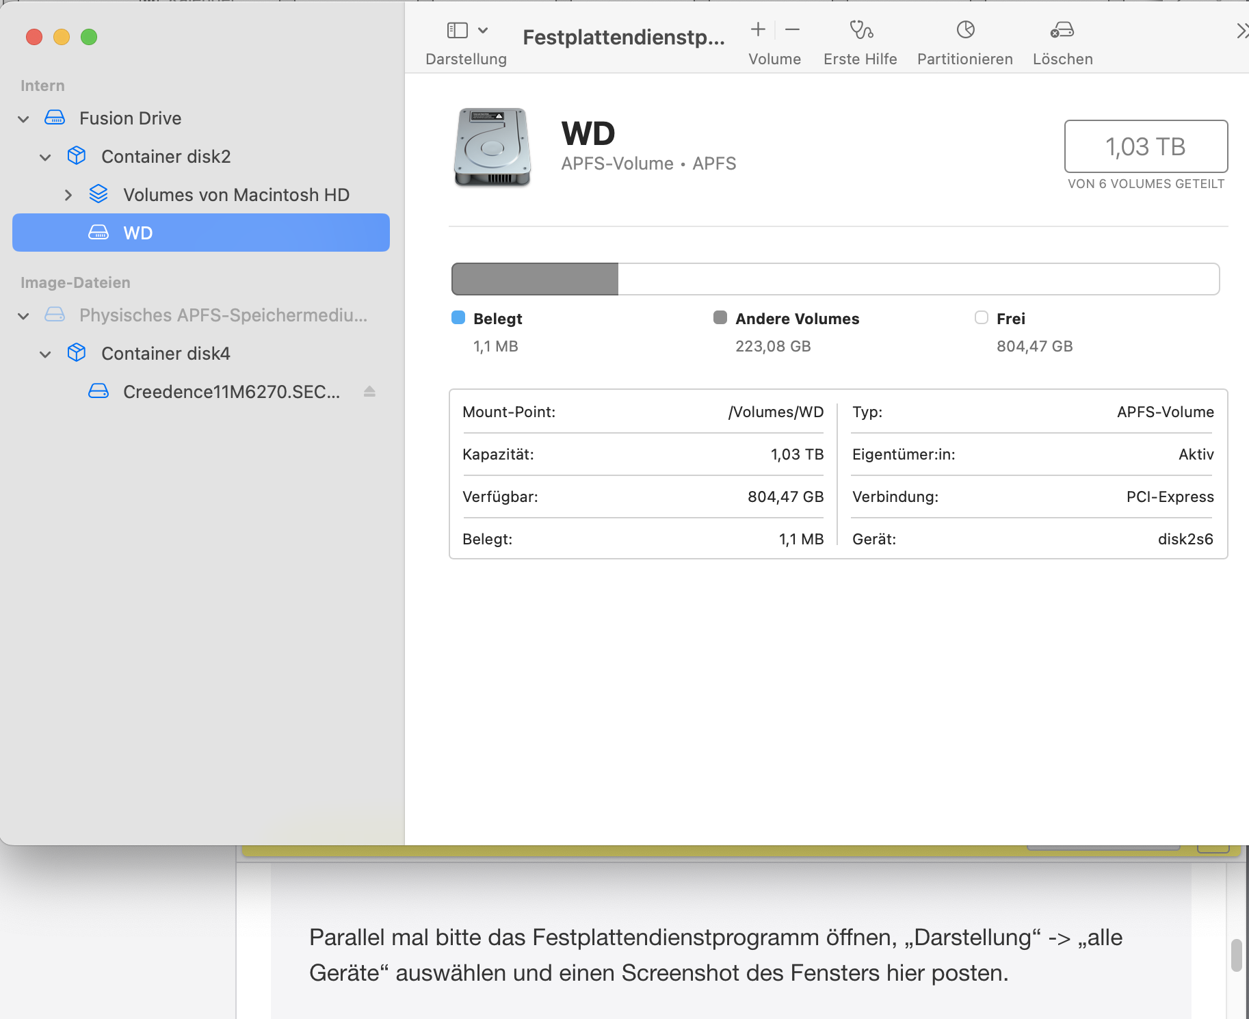This screenshot has width=1249, height=1019.
Task: Click the Image-Dateien section header
Action: pyautogui.click(x=75, y=283)
